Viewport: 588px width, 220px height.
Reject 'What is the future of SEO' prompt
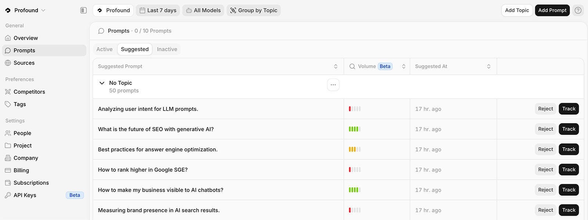(545, 129)
